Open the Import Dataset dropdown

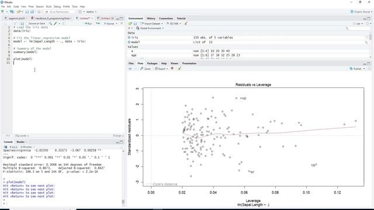point(152,23)
